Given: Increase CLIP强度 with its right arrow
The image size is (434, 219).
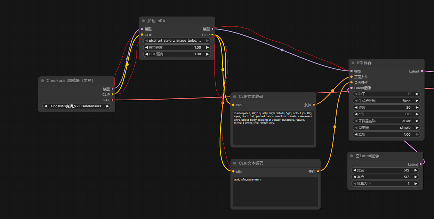Looking at the screenshot, I should click(208, 54).
